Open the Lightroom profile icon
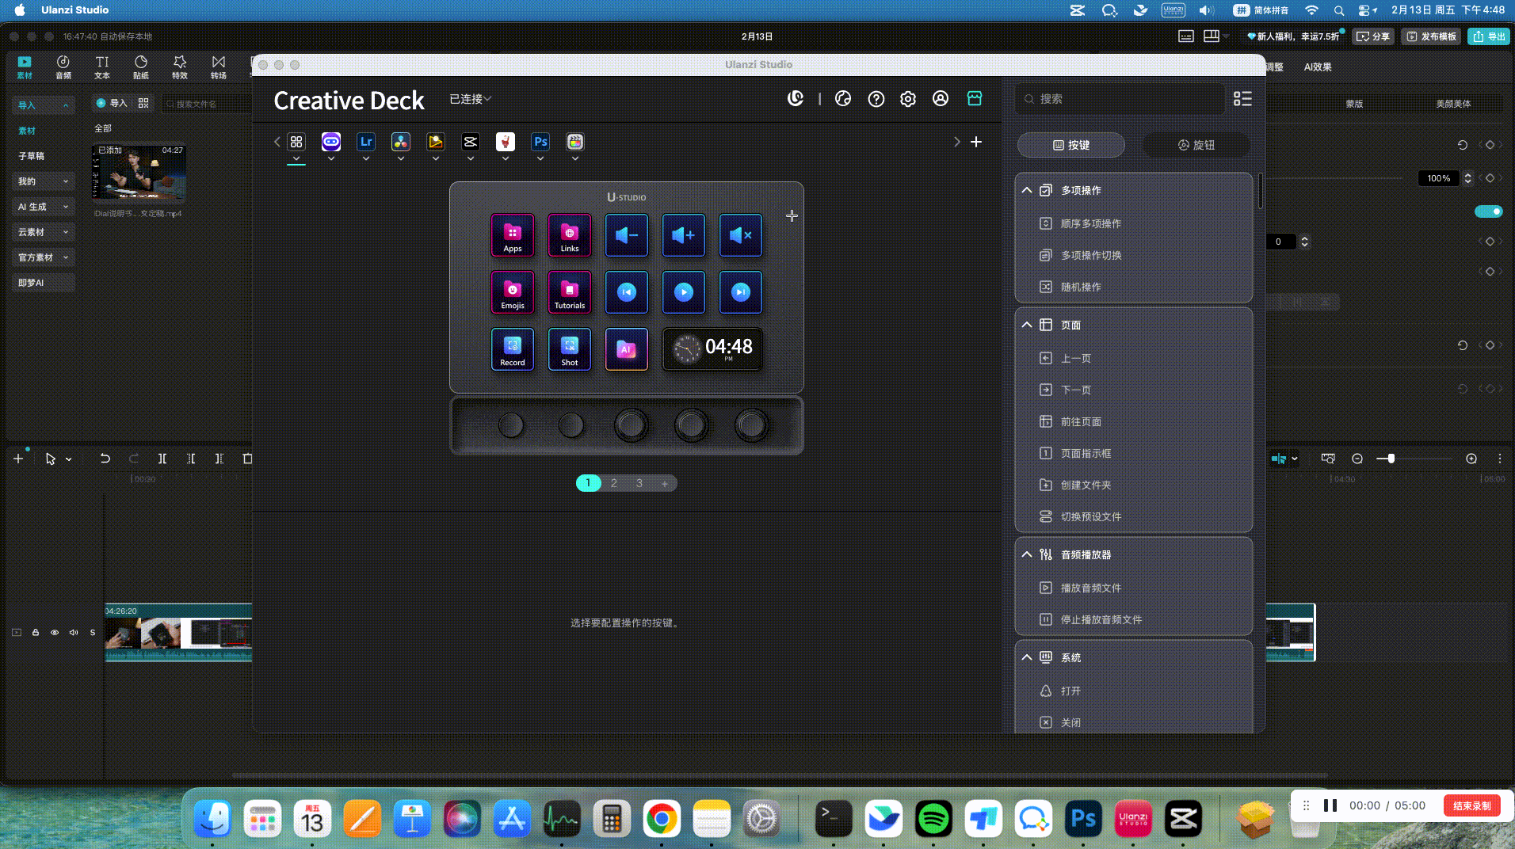Screen dimensions: 1515x849 366,143
